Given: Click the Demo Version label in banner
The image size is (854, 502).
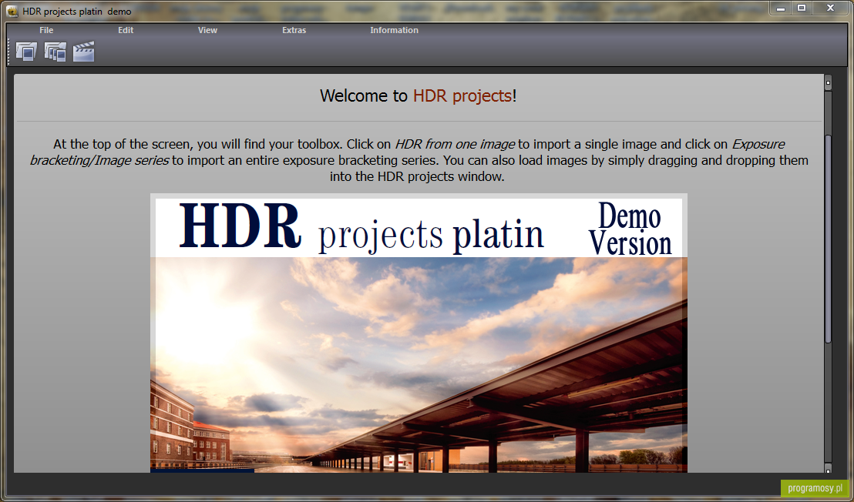Looking at the screenshot, I should [630, 229].
